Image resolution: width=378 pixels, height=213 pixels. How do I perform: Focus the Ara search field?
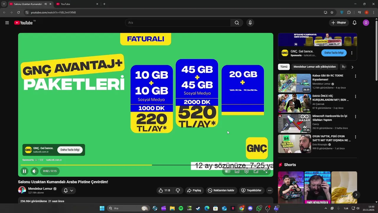pos(178,23)
